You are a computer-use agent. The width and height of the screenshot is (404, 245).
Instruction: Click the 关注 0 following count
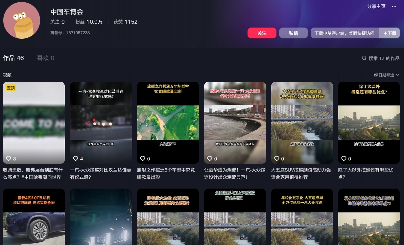[58, 22]
